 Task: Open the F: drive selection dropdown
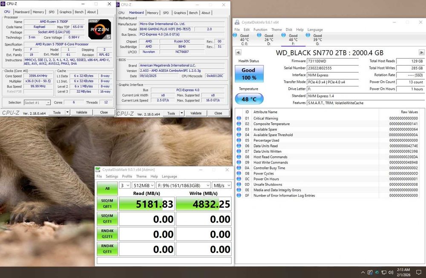[183, 186]
